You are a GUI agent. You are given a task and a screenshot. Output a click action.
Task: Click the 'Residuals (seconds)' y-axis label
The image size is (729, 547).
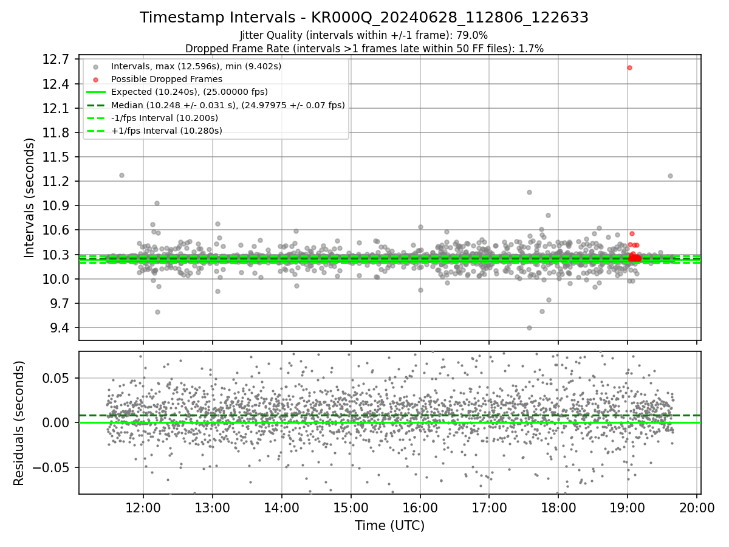click(19, 423)
